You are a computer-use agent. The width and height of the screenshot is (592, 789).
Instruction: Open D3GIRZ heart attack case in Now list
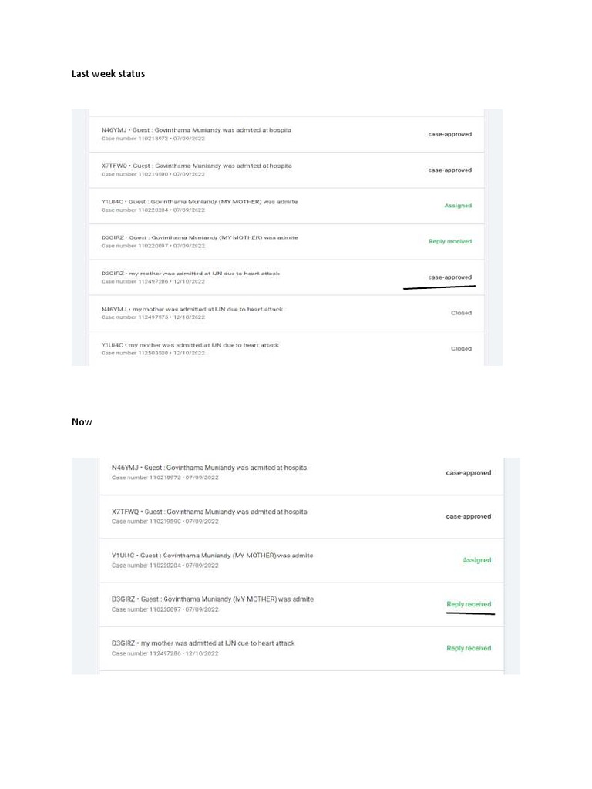(x=203, y=643)
